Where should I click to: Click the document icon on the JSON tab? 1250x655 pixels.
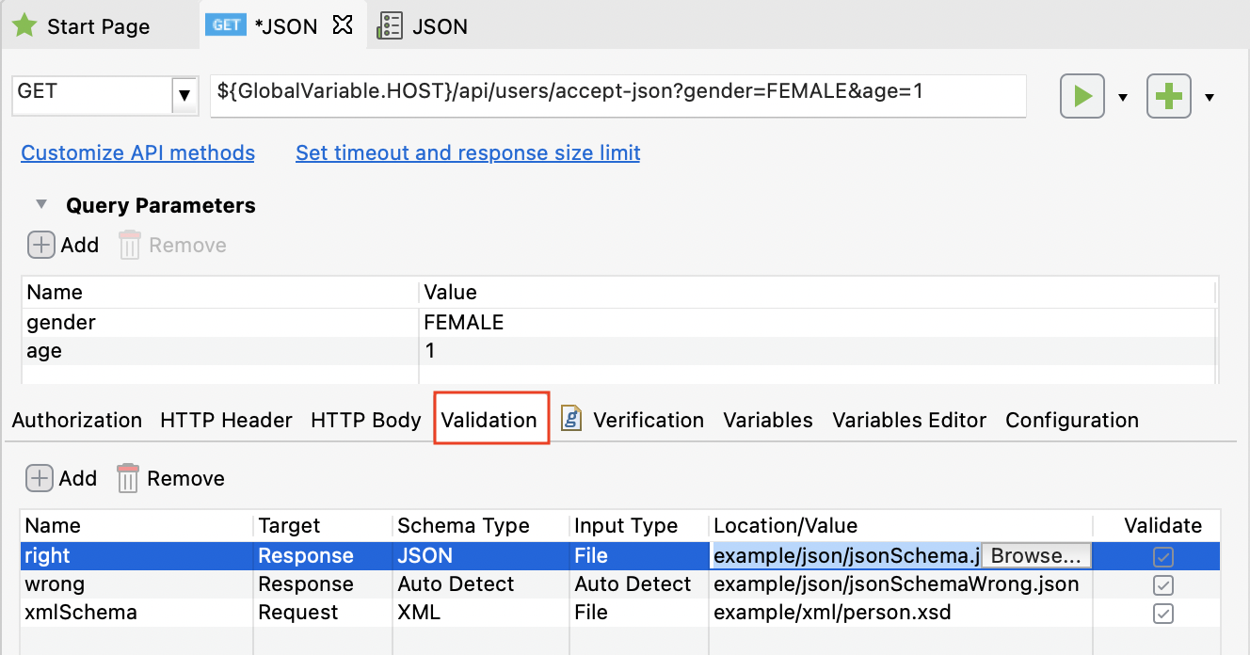point(390,25)
